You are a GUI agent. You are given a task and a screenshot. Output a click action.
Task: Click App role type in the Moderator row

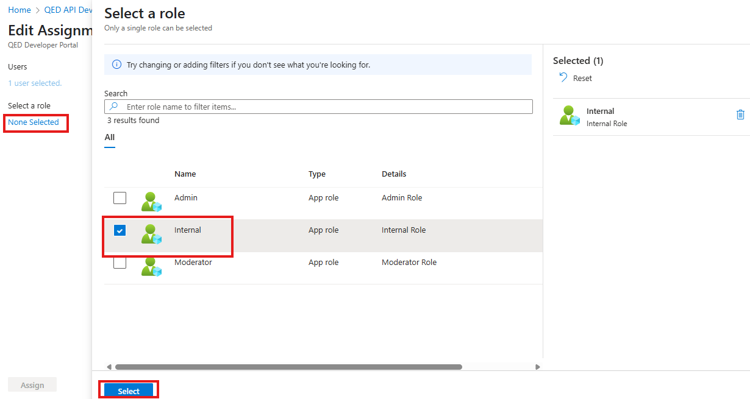(324, 263)
